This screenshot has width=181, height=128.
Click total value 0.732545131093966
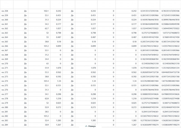point(170,15)
